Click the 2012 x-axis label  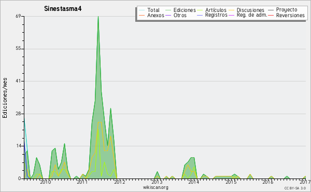(x=120, y=182)
